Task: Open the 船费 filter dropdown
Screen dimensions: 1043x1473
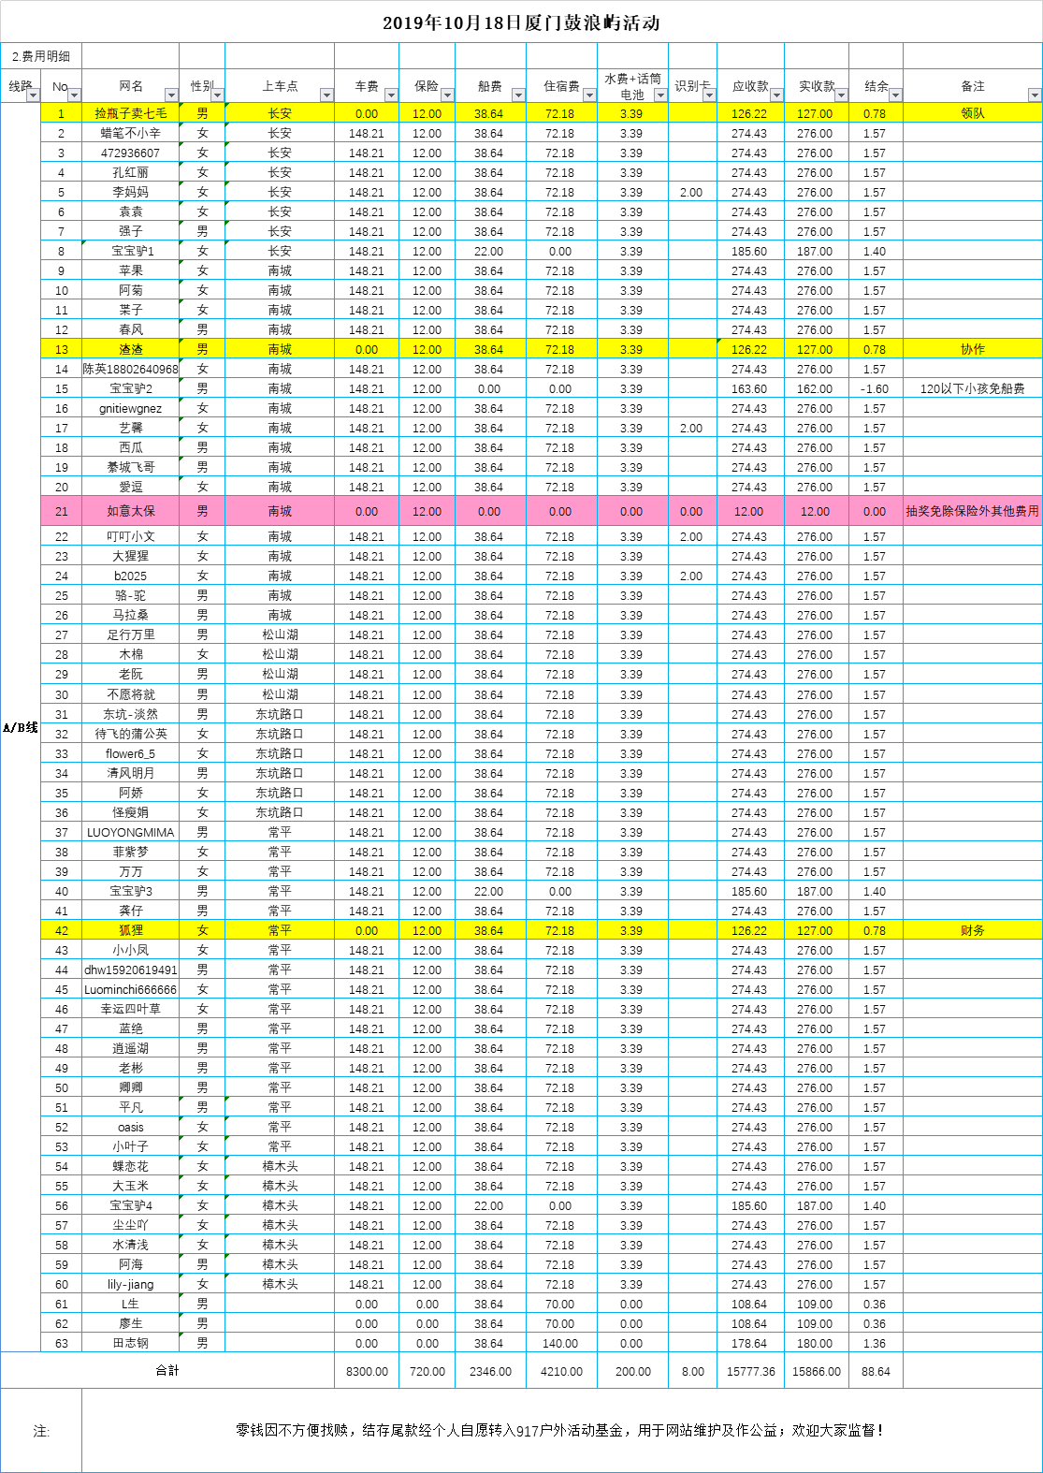Action: [518, 95]
